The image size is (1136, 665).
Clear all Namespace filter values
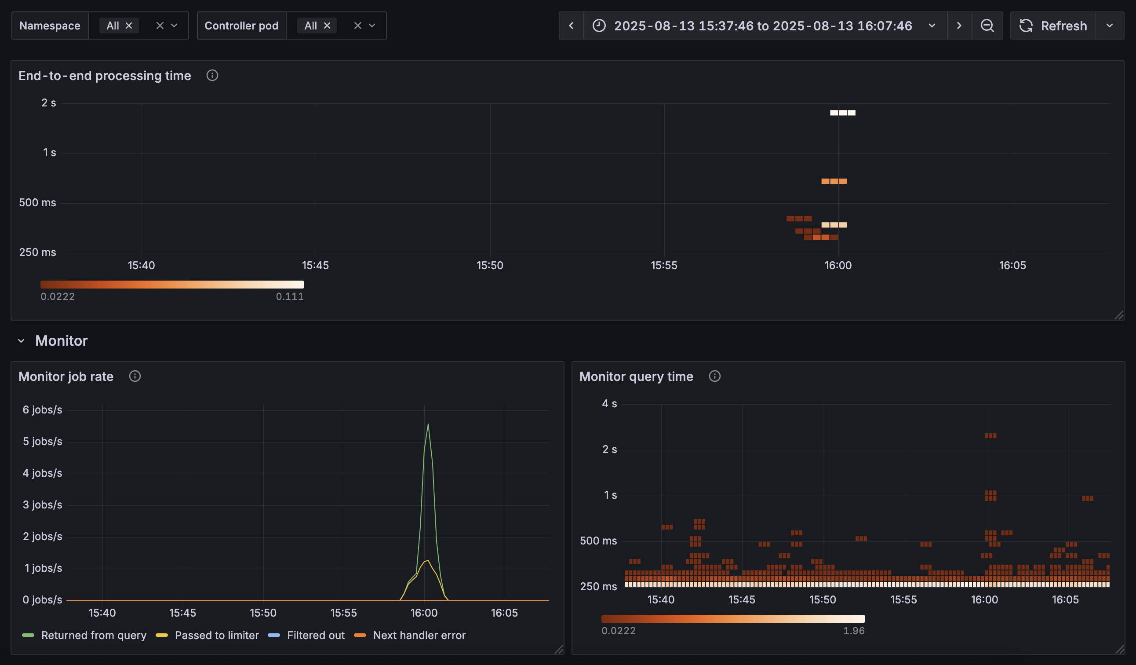click(160, 26)
